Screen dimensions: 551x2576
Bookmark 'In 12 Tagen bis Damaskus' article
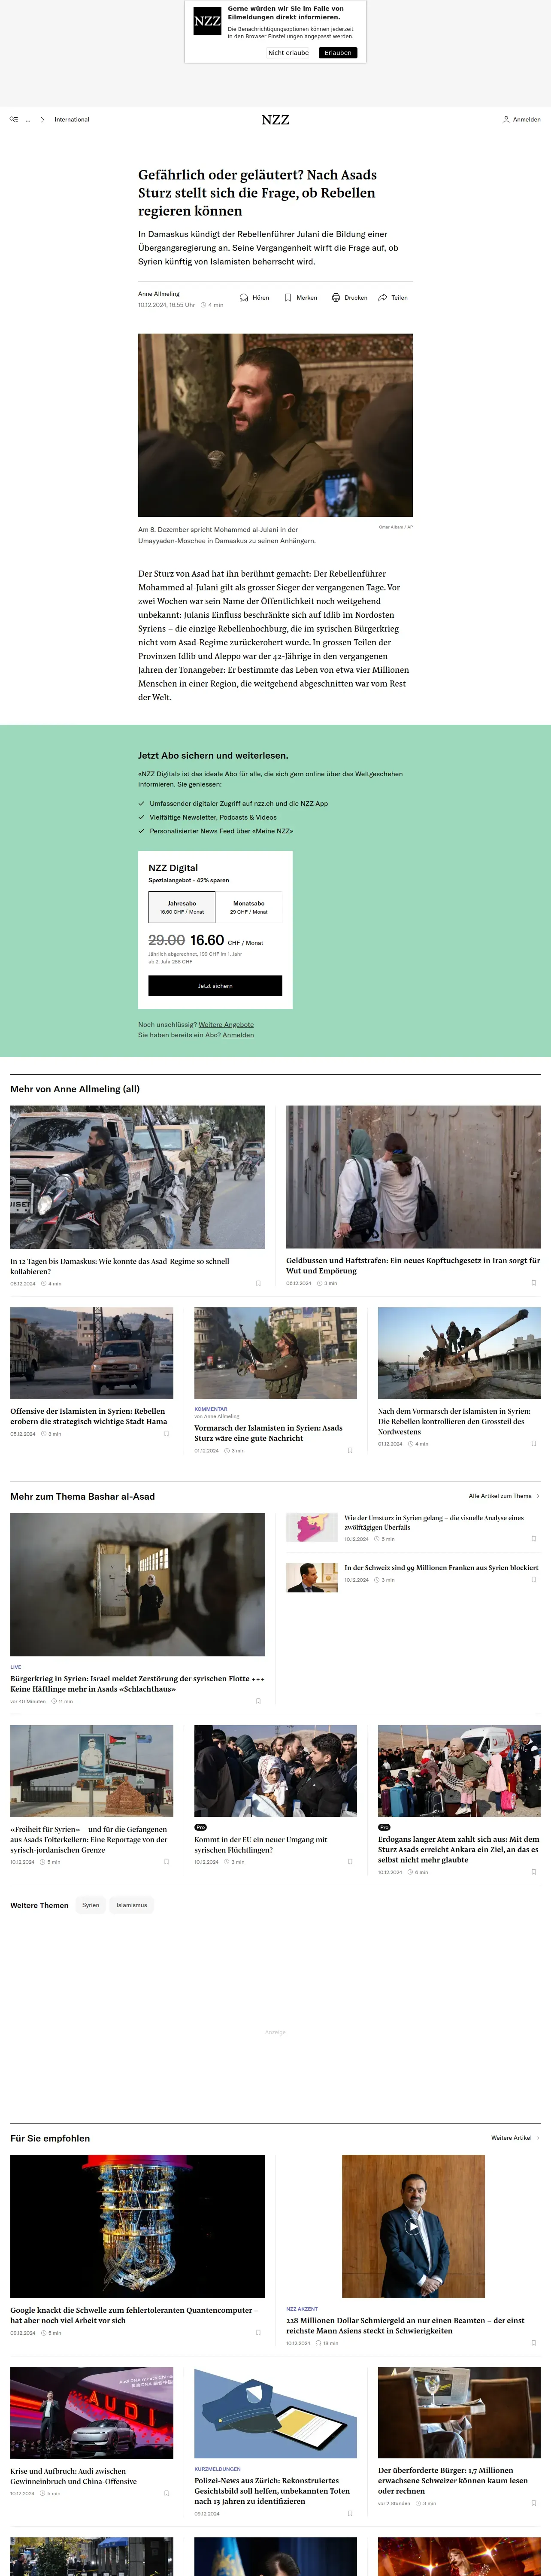click(258, 1283)
